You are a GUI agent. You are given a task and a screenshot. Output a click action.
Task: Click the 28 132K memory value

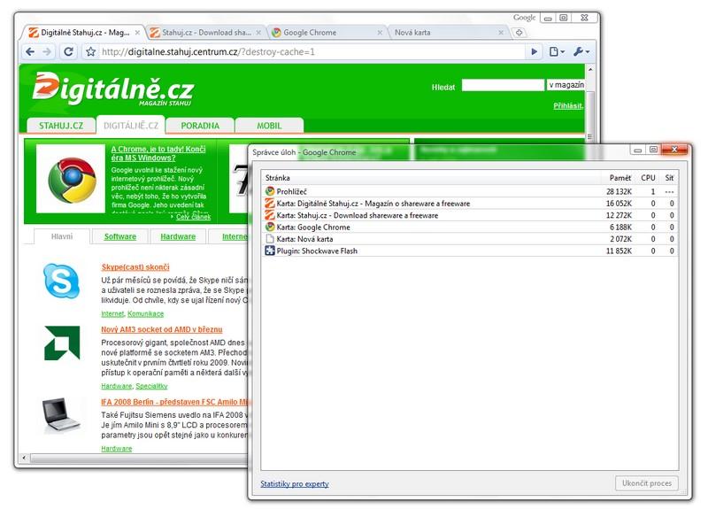(619, 191)
